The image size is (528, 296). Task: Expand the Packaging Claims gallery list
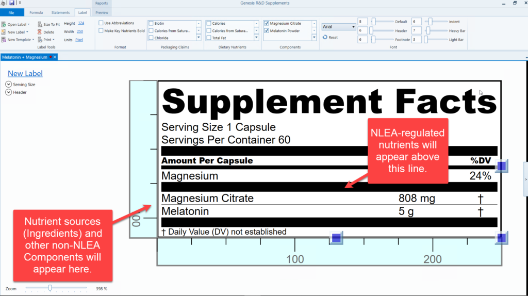199,38
